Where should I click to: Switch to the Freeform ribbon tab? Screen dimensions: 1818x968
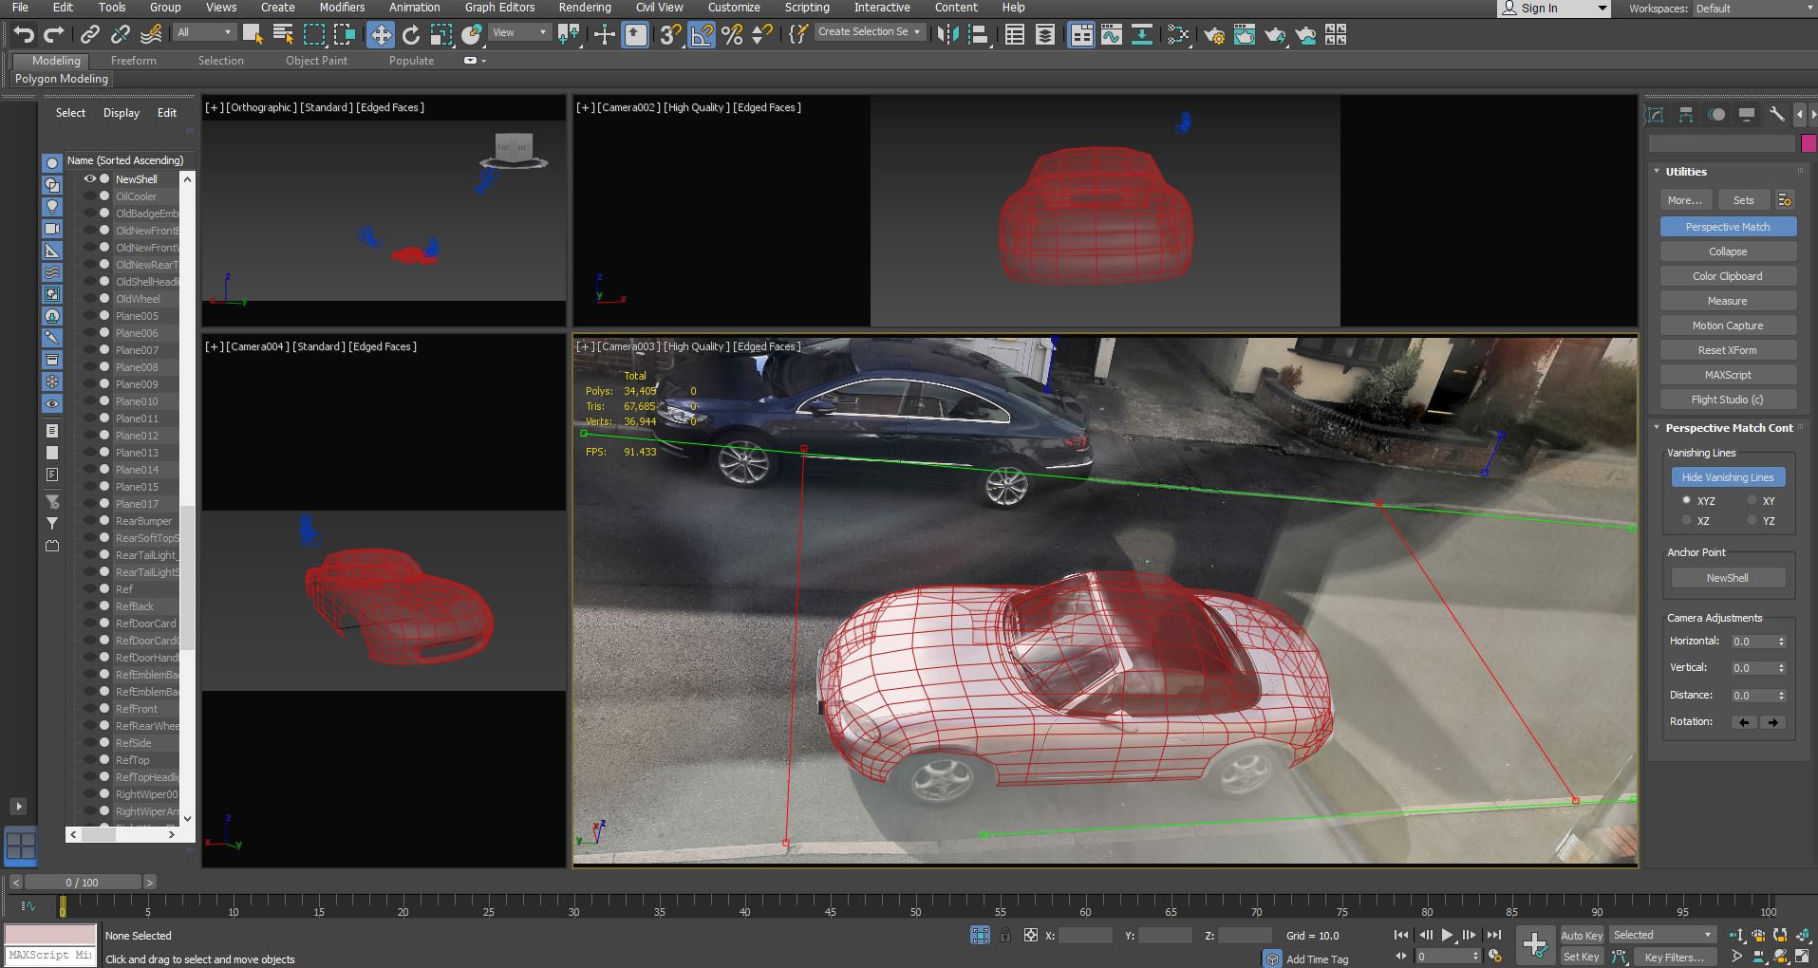(134, 61)
